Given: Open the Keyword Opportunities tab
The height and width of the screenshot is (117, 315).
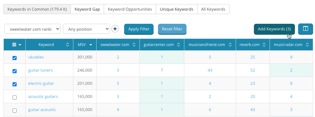Looking at the screenshot, I should click(130, 9).
